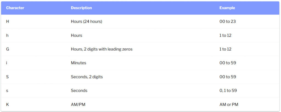Image resolution: width=281 pixels, height=112 pixels.
Task: Click the 0, 1 to 59 example
Action: [x=228, y=91]
